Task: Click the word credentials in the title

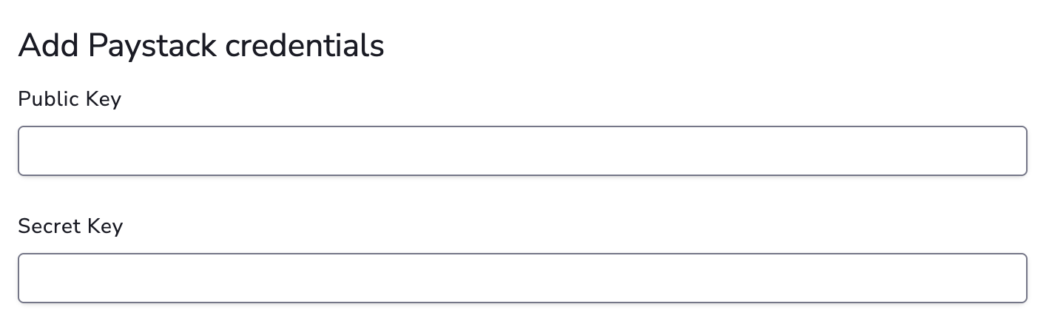Action: click(305, 46)
